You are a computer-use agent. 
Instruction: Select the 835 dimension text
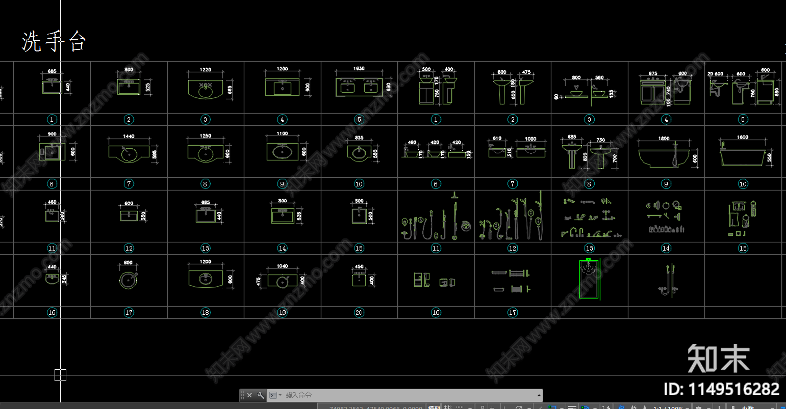[x=359, y=138]
